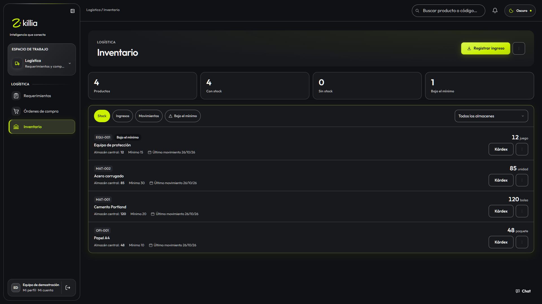The height and width of the screenshot is (304, 542).
Task: Click the EQU-001 product code
Action: click(103, 137)
